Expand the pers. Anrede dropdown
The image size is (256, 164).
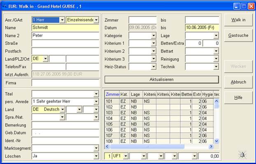(96, 102)
